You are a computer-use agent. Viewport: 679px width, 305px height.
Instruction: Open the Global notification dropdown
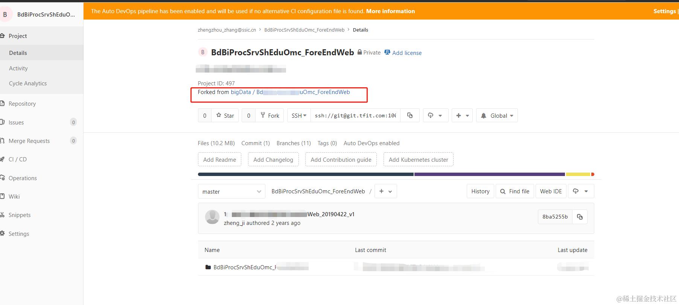[x=497, y=115]
